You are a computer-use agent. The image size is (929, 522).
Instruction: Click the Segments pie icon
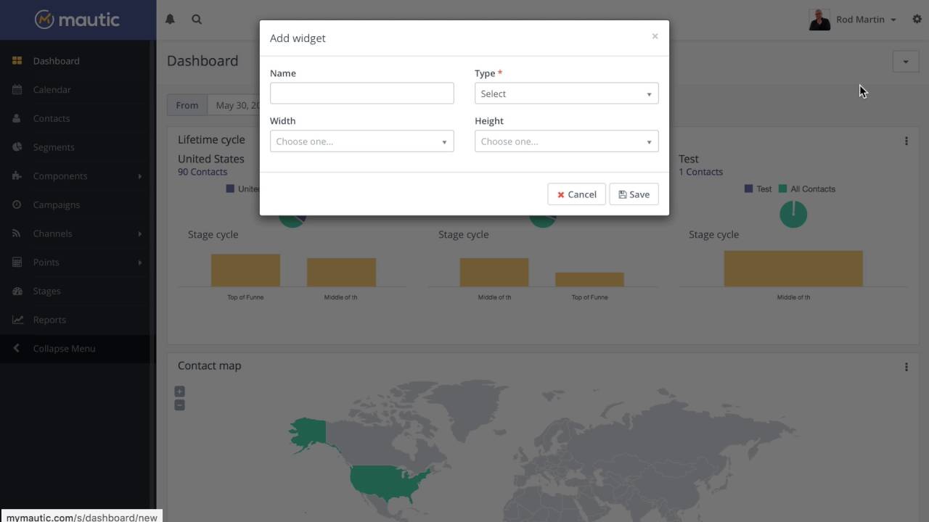(17, 147)
